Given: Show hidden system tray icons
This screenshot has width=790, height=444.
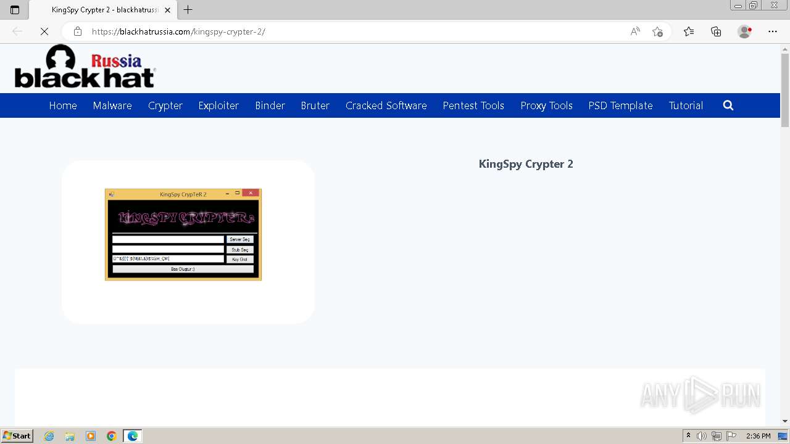Looking at the screenshot, I should tap(688, 436).
